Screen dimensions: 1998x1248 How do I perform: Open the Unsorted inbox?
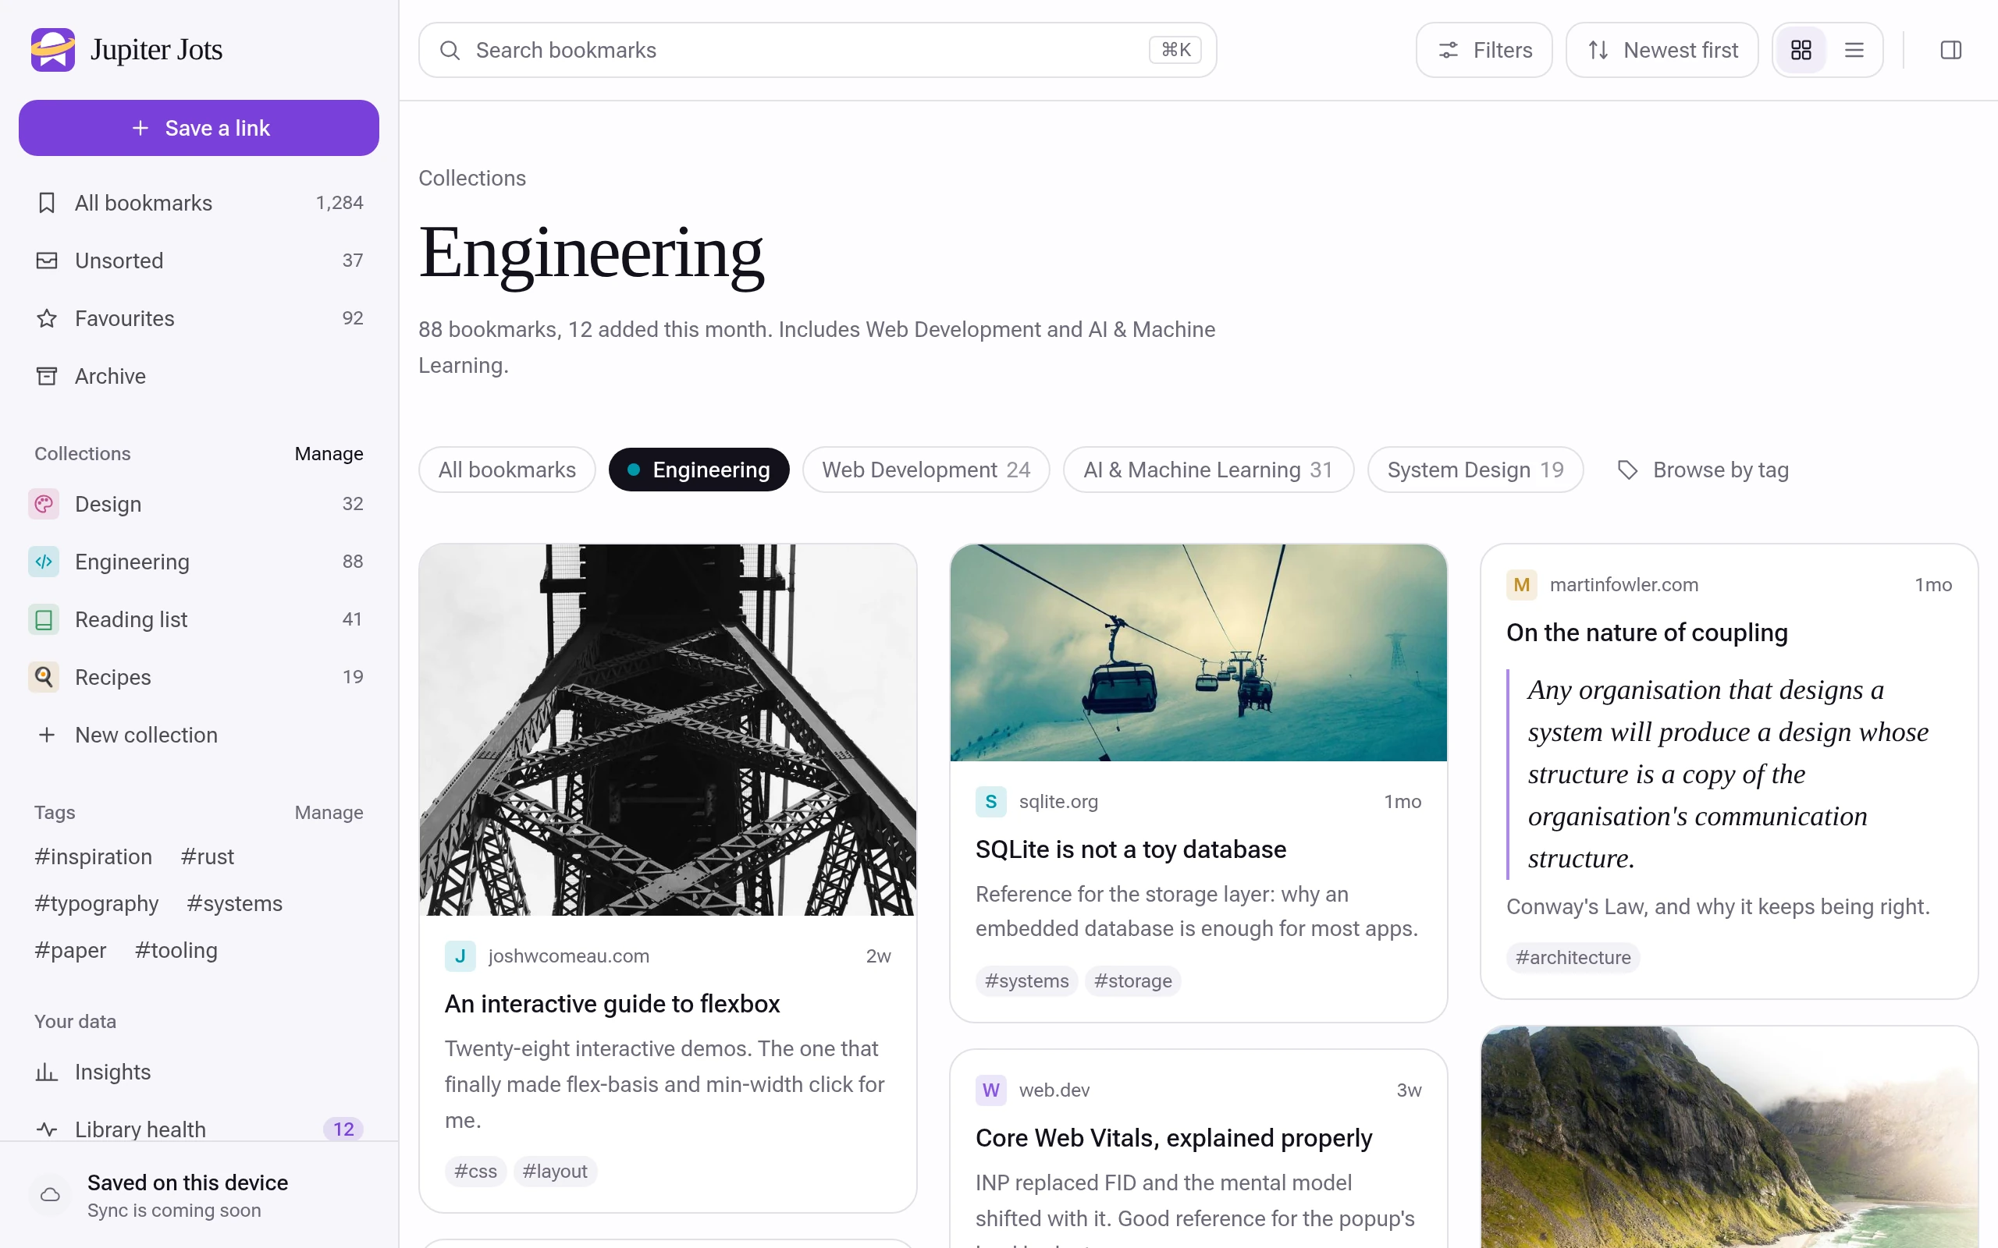[x=199, y=261]
